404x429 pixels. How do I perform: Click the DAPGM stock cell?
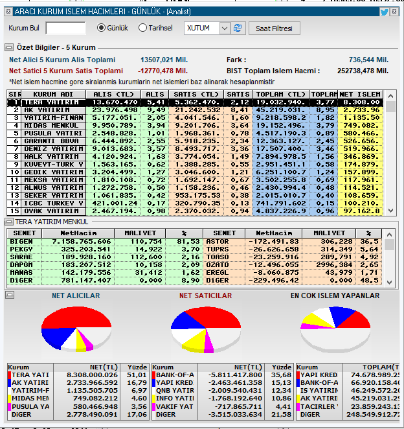tap(25, 265)
